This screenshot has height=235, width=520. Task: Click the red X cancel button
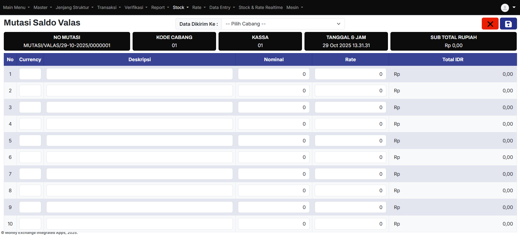pos(490,24)
